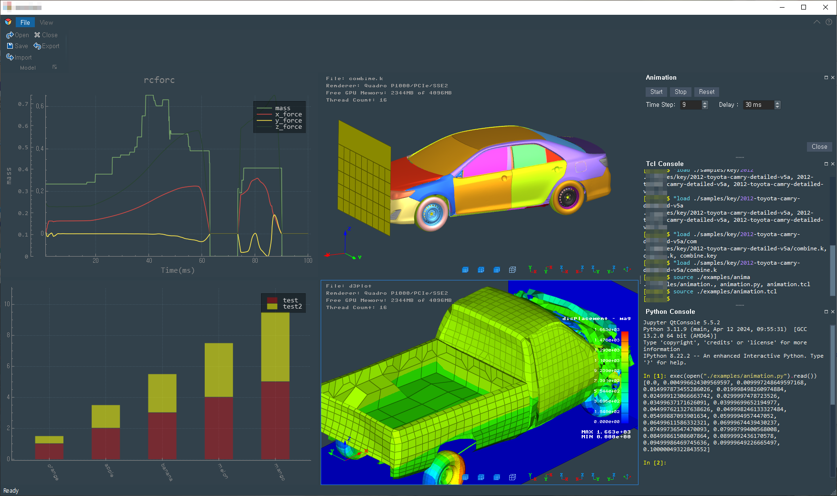Select XY front view in combine.k viewport
This screenshot has height=496, width=837.
coord(533,270)
